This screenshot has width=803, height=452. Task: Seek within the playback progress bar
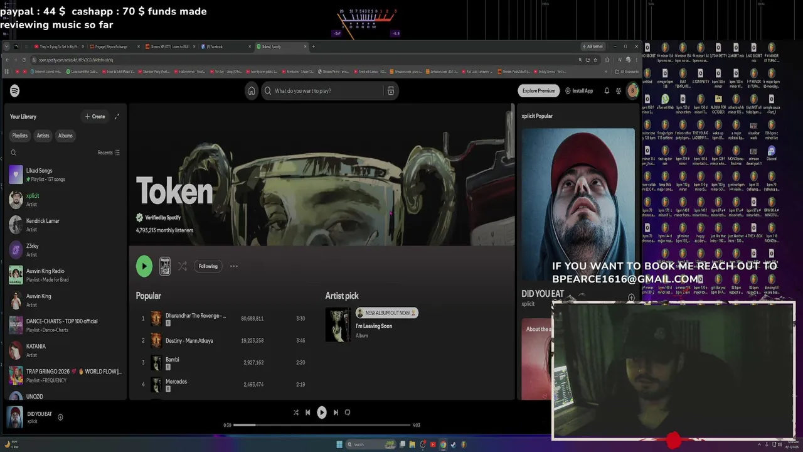(322, 425)
